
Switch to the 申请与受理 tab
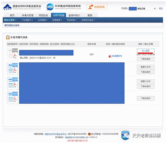coord(28,15)
